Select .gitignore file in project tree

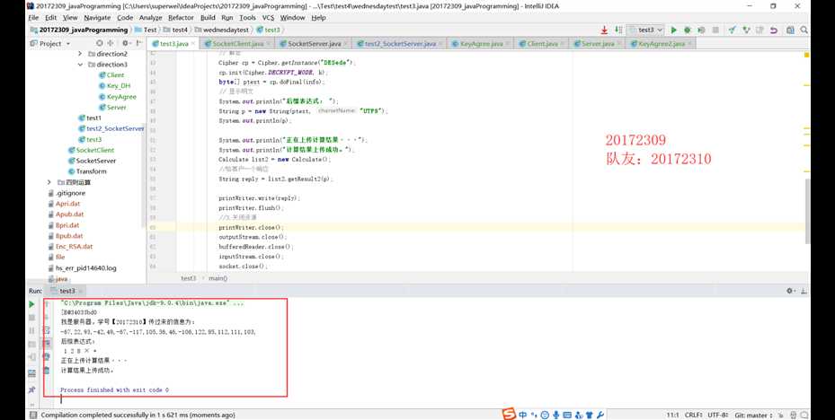pos(67,193)
